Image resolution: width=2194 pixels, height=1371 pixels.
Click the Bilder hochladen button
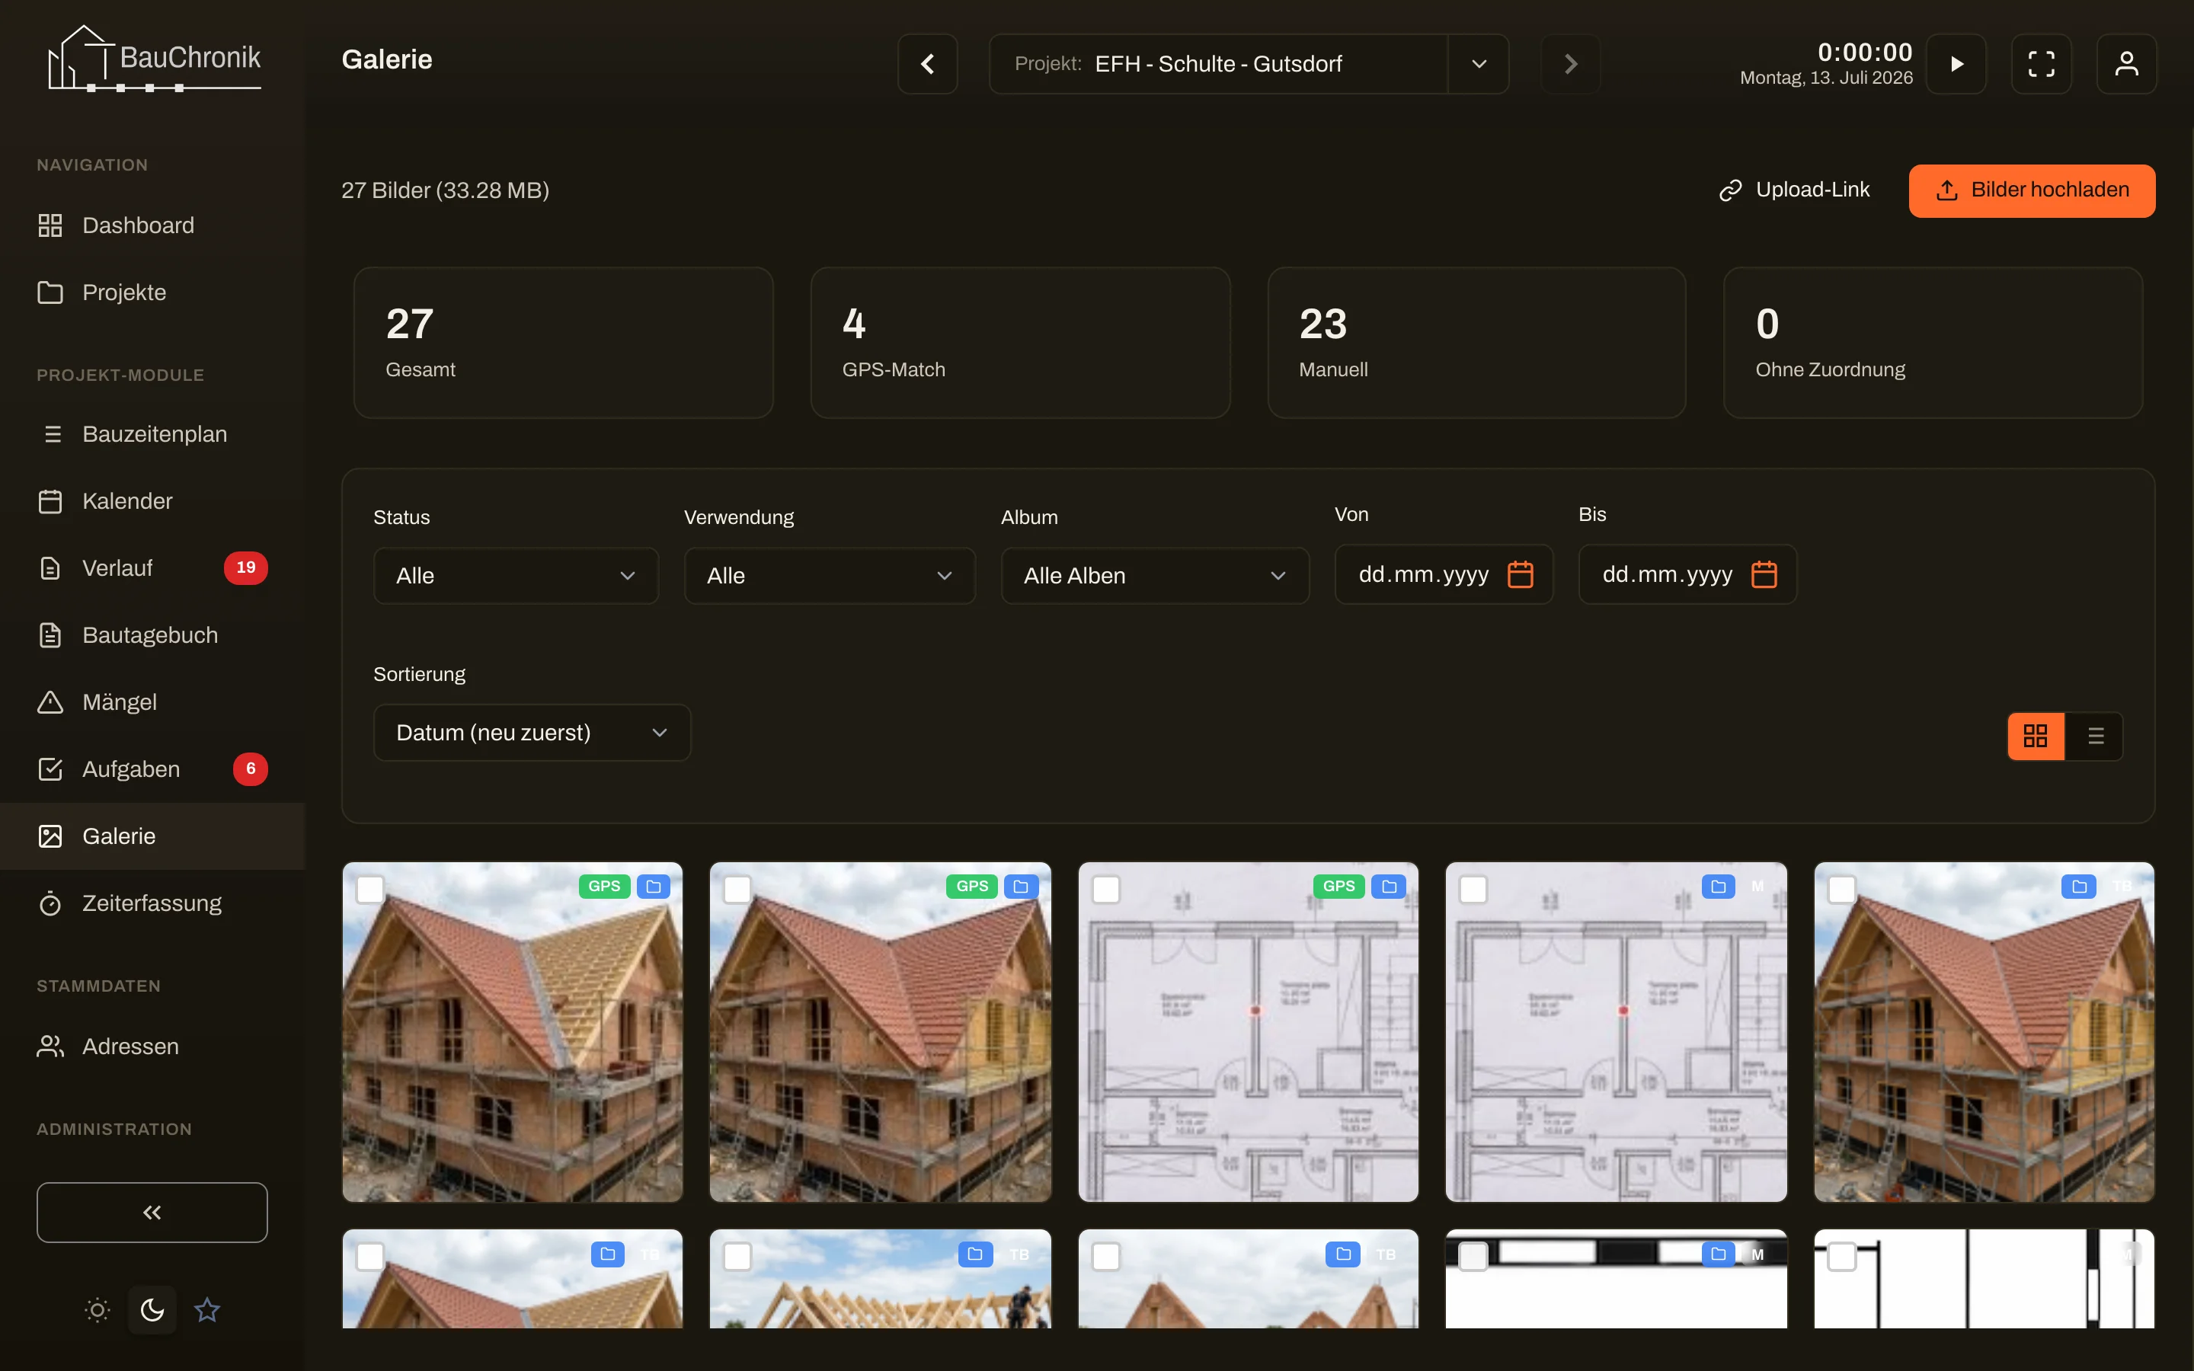tap(2032, 190)
